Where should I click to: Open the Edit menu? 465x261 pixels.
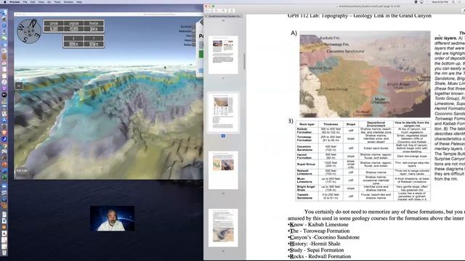[33, 1]
